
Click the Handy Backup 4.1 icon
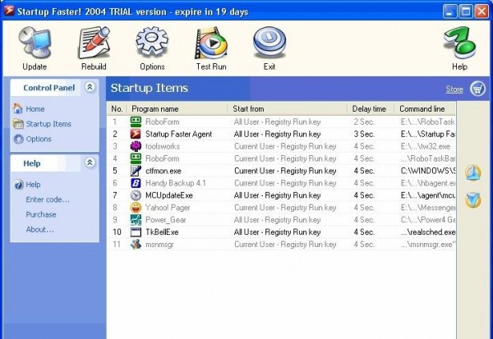pyautogui.click(x=136, y=183)
